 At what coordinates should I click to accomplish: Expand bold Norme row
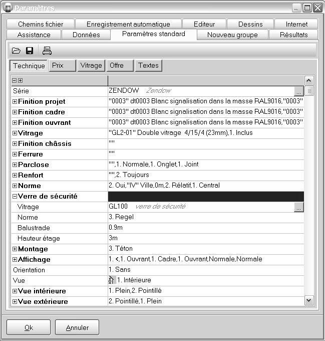click(x=15, y=186)
